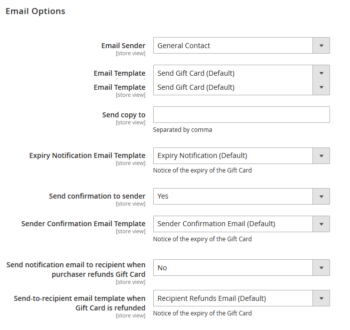The width and height of the screenshot is (350, 330).
Task: Collapse the Email Options section heading
Action: point(35,11)
